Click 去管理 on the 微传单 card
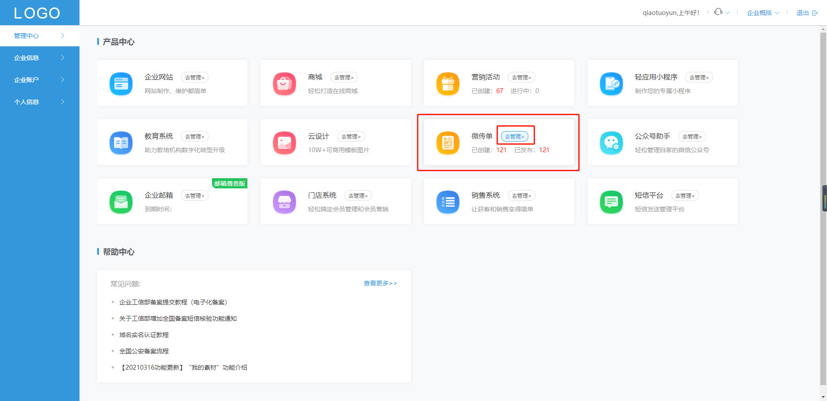827x401 pixels. (x=515, y=136)
